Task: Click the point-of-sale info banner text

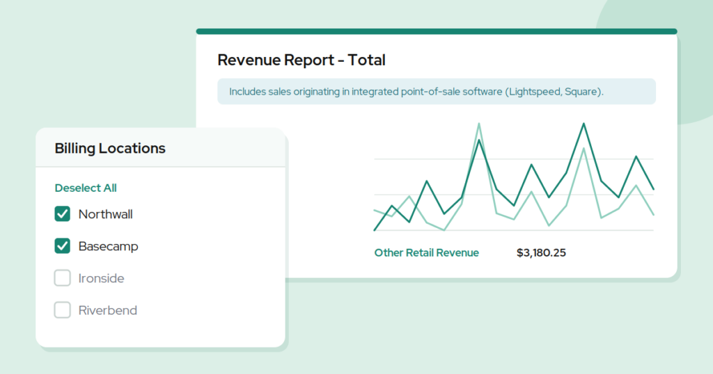Action: 416,92
